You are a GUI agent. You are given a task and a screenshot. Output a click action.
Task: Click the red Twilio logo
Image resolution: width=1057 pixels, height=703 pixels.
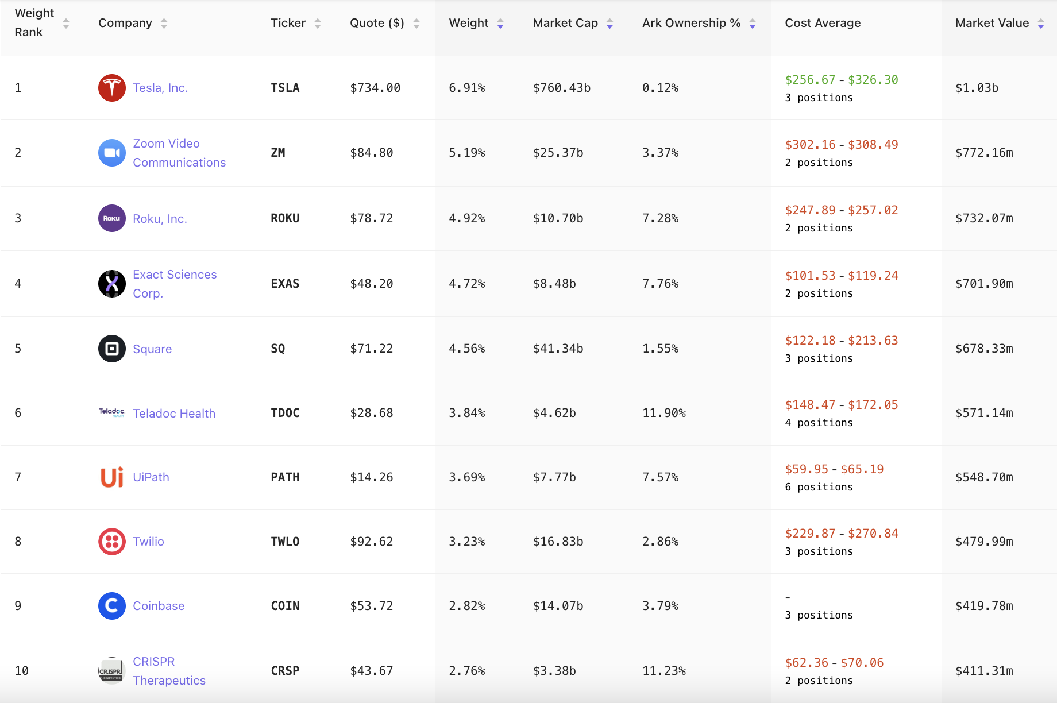coord(112,542)
